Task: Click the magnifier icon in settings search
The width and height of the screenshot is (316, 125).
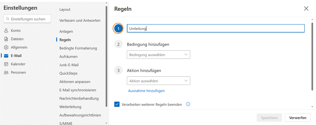Action: coord(8,19)
